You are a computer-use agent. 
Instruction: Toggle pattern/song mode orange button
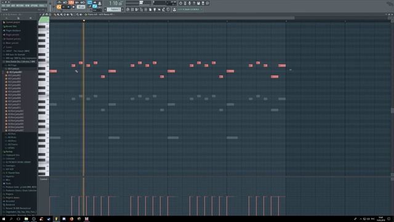pos(58,7)
